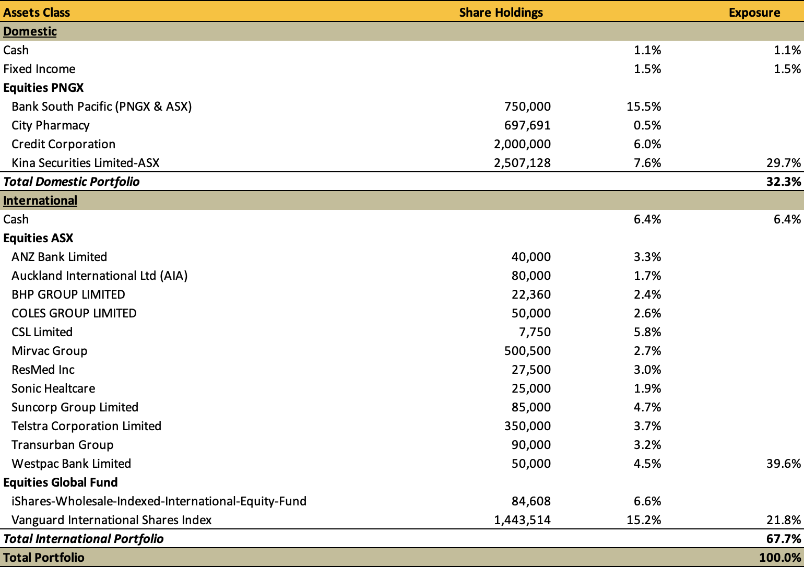Click the 67.7% international total value
Viewport: 804px width, 567px height.
[784, 539]
